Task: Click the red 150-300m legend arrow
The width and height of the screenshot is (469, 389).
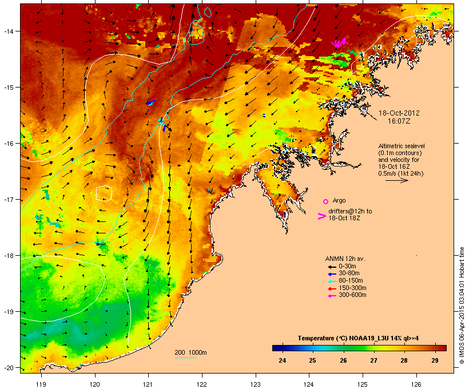Action: [x=332, y=289]
